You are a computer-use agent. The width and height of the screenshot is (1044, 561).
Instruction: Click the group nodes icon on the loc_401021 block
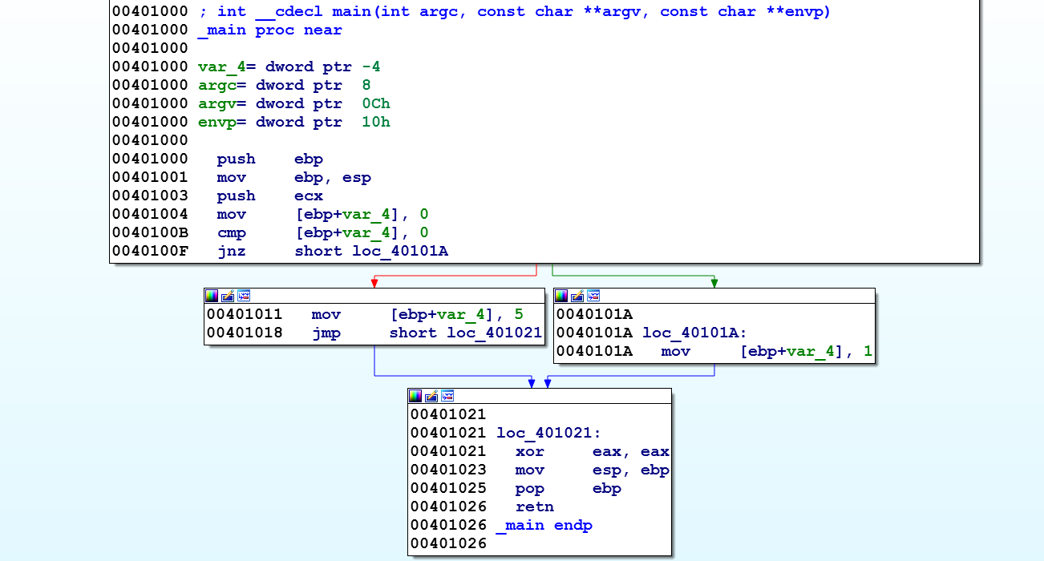447,395
